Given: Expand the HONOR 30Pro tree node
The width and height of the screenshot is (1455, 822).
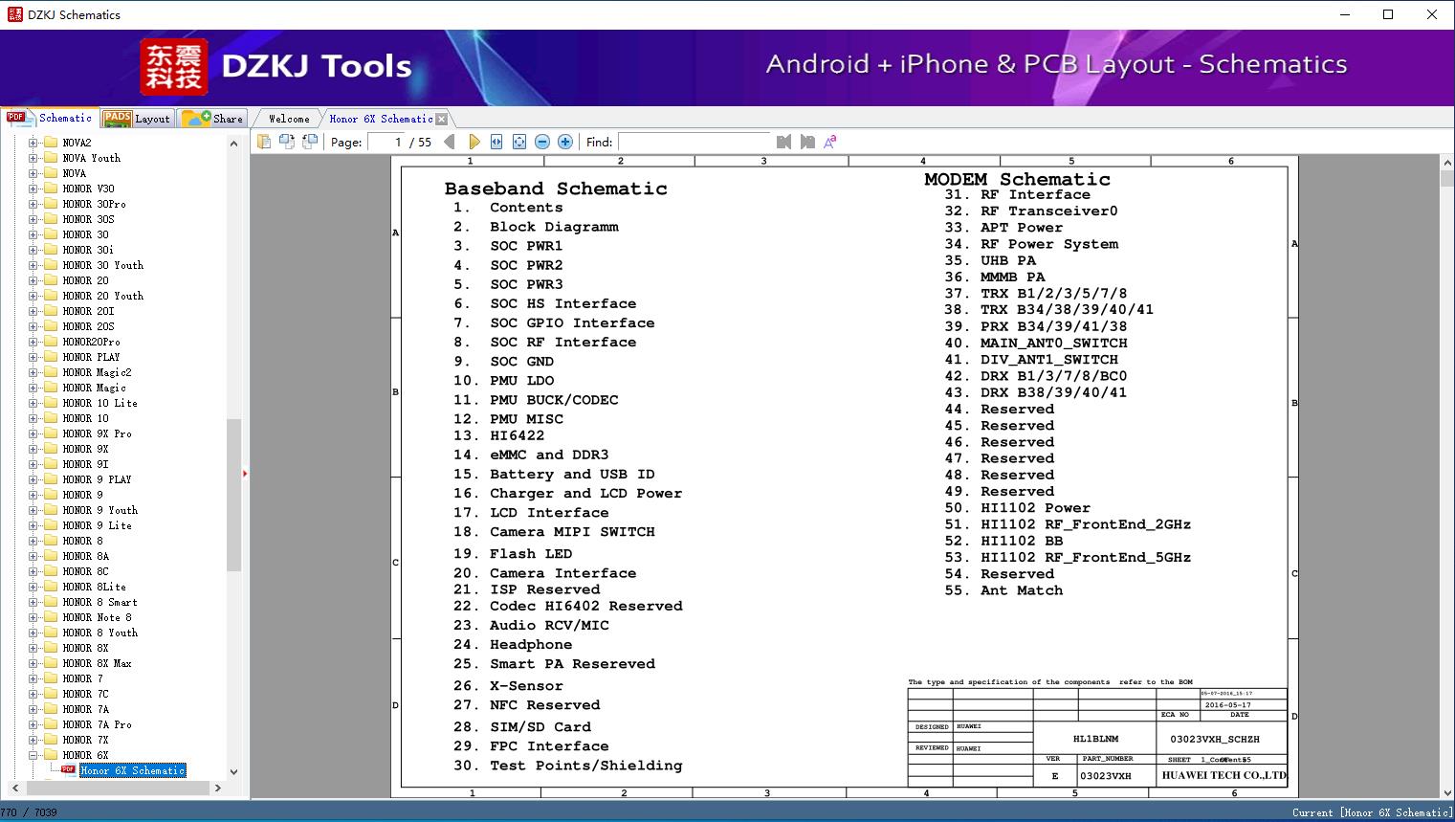Looking at the screenshot, I should [x=33, y=204].
